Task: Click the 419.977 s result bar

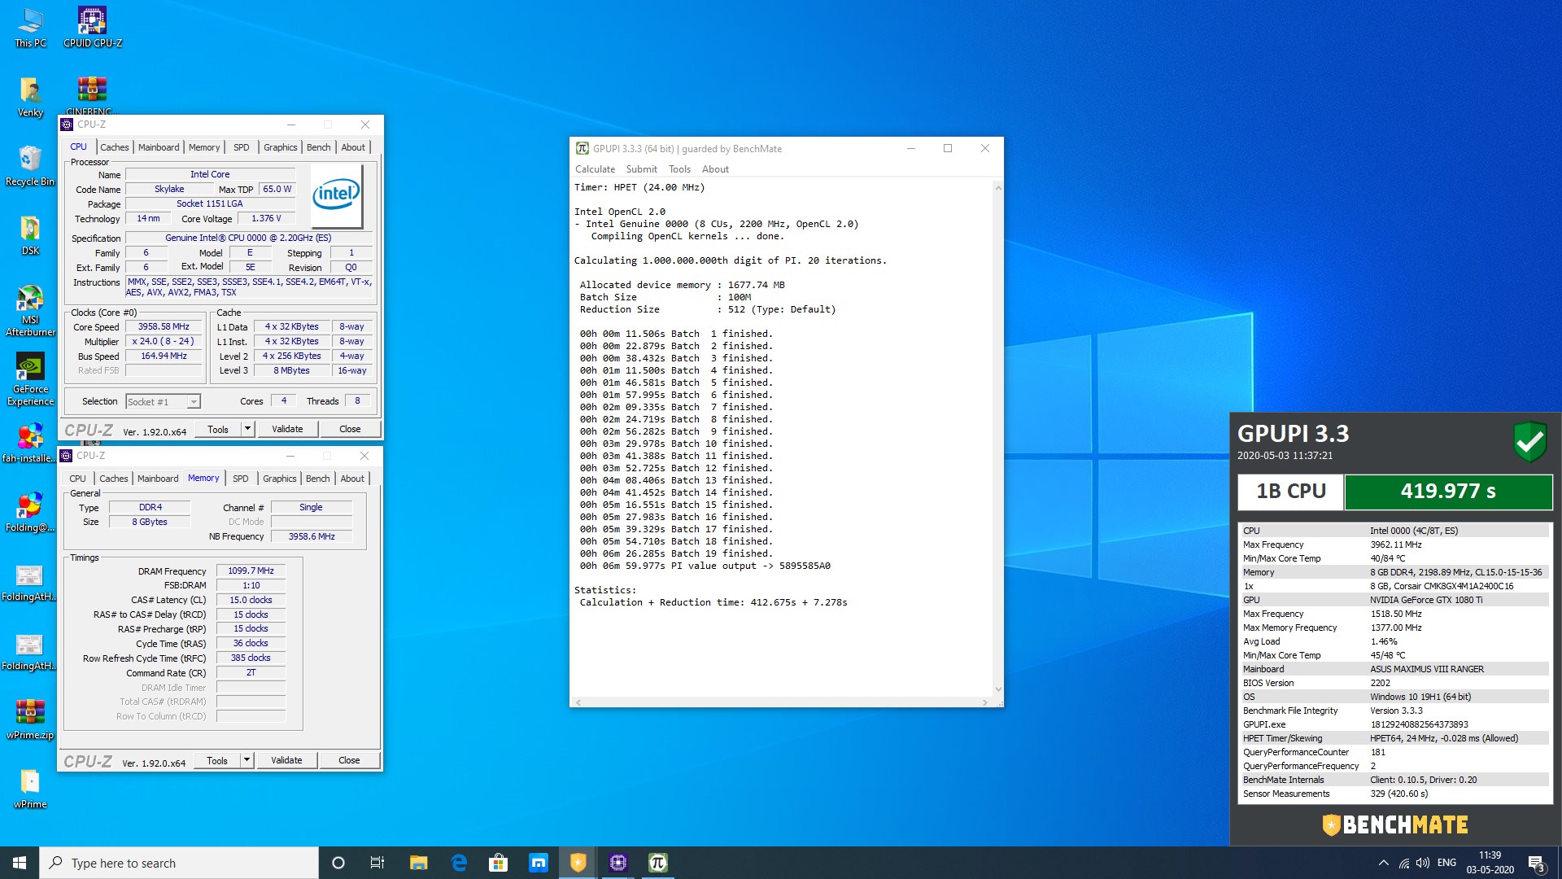Action: (x=1448, y=492)
